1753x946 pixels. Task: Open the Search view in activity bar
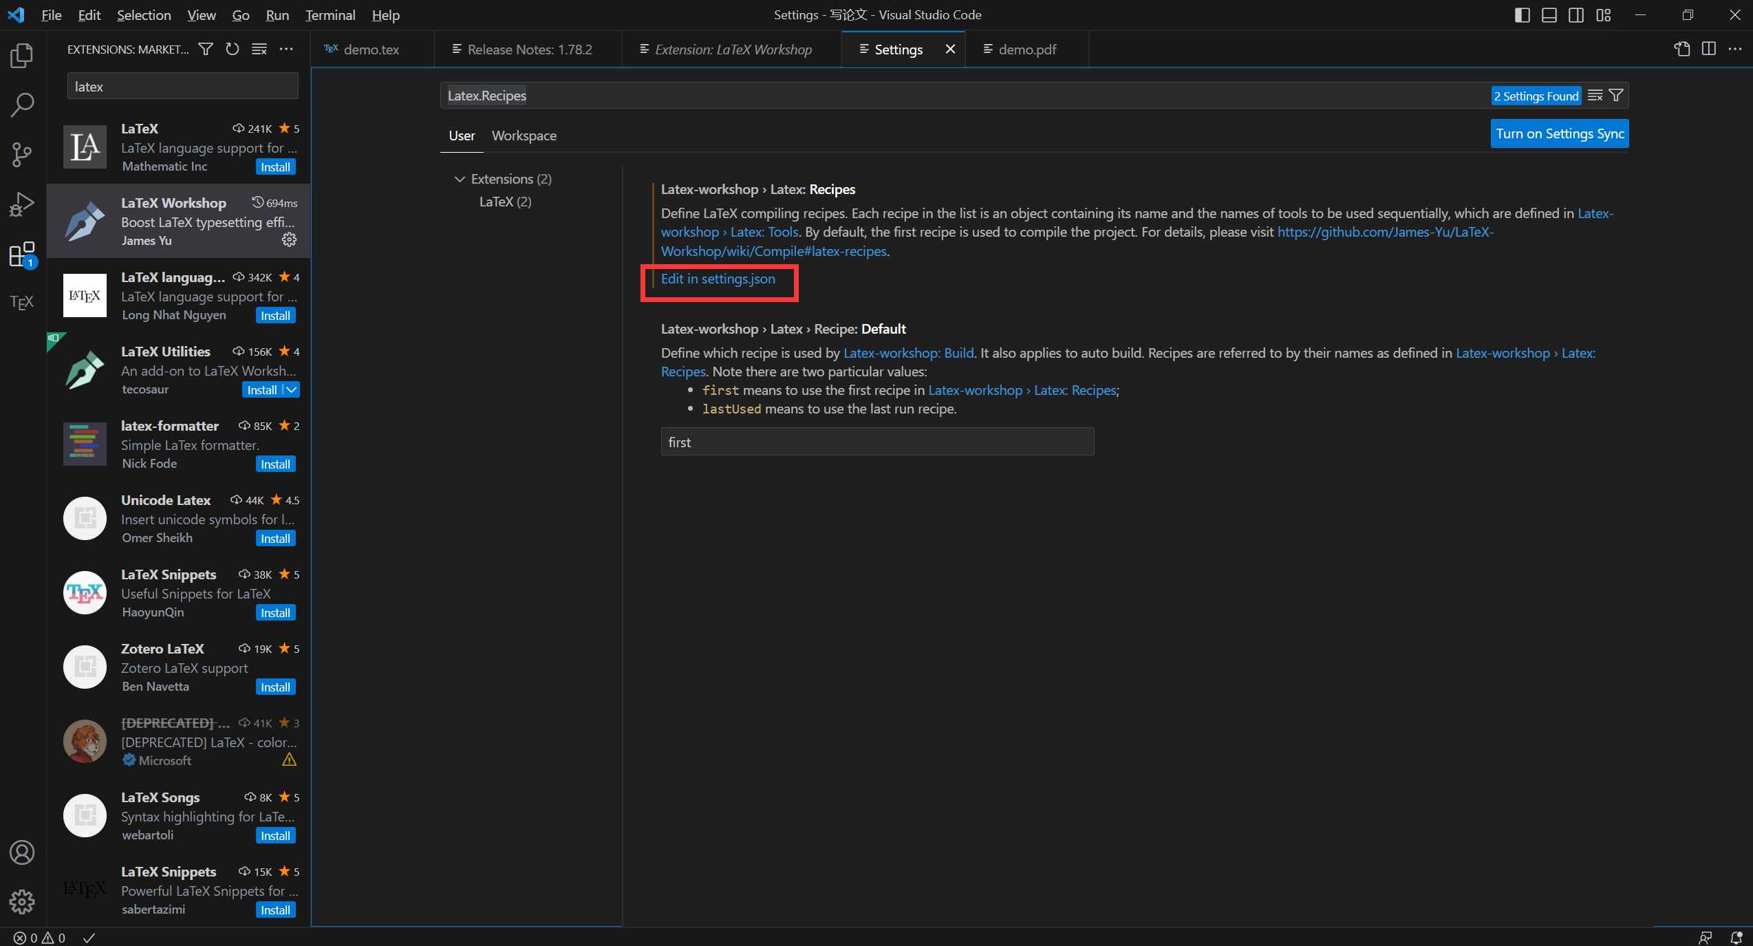22,105
